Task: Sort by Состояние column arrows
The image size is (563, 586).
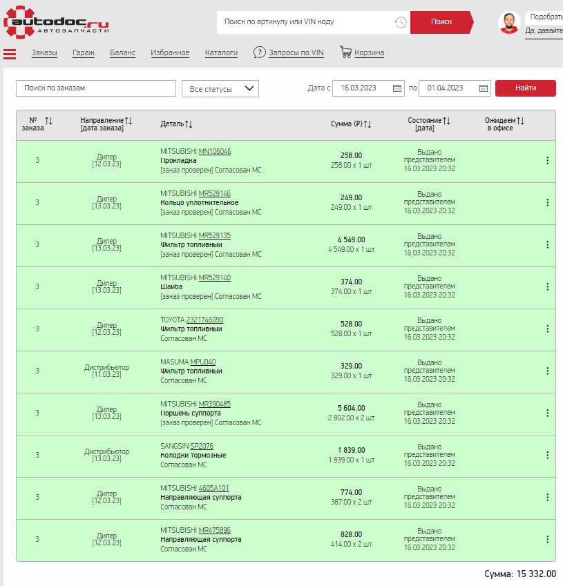Action: pyautogui.click(x=447, y=121)
